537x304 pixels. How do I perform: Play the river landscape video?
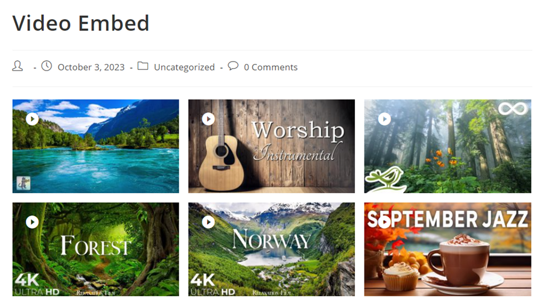click(x=33, y=119)
